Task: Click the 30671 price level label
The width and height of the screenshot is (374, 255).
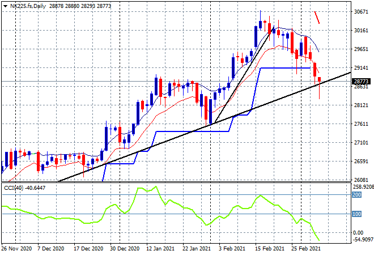Action: 361,12
